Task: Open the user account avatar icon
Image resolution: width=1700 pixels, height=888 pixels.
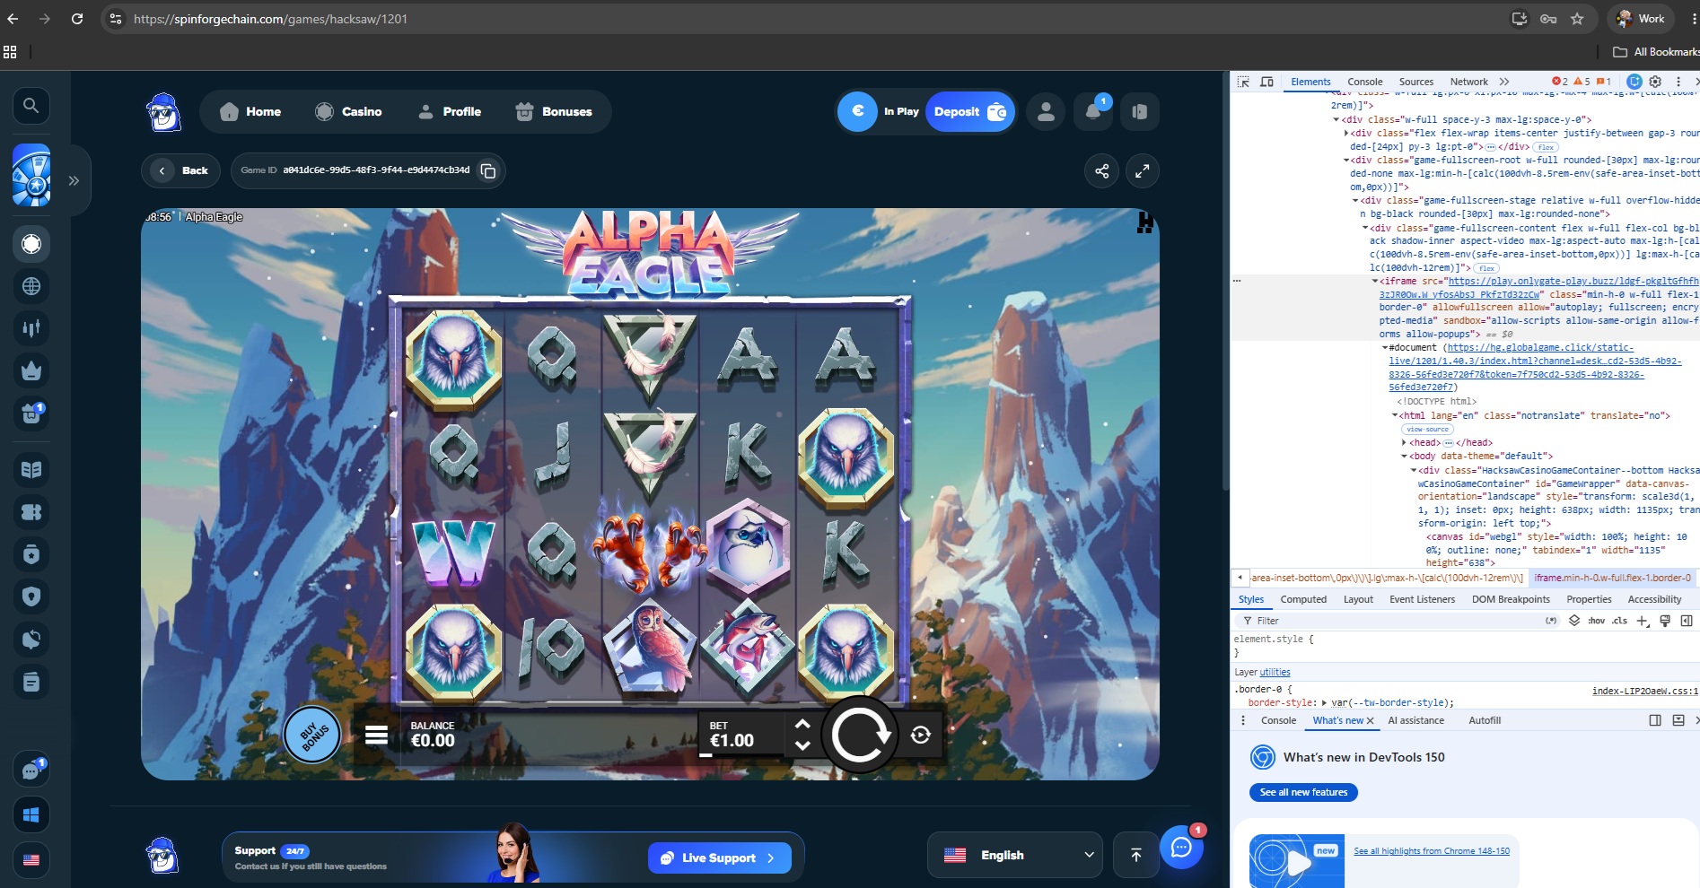Action: pyautogui.click(x=1046, y=112)
